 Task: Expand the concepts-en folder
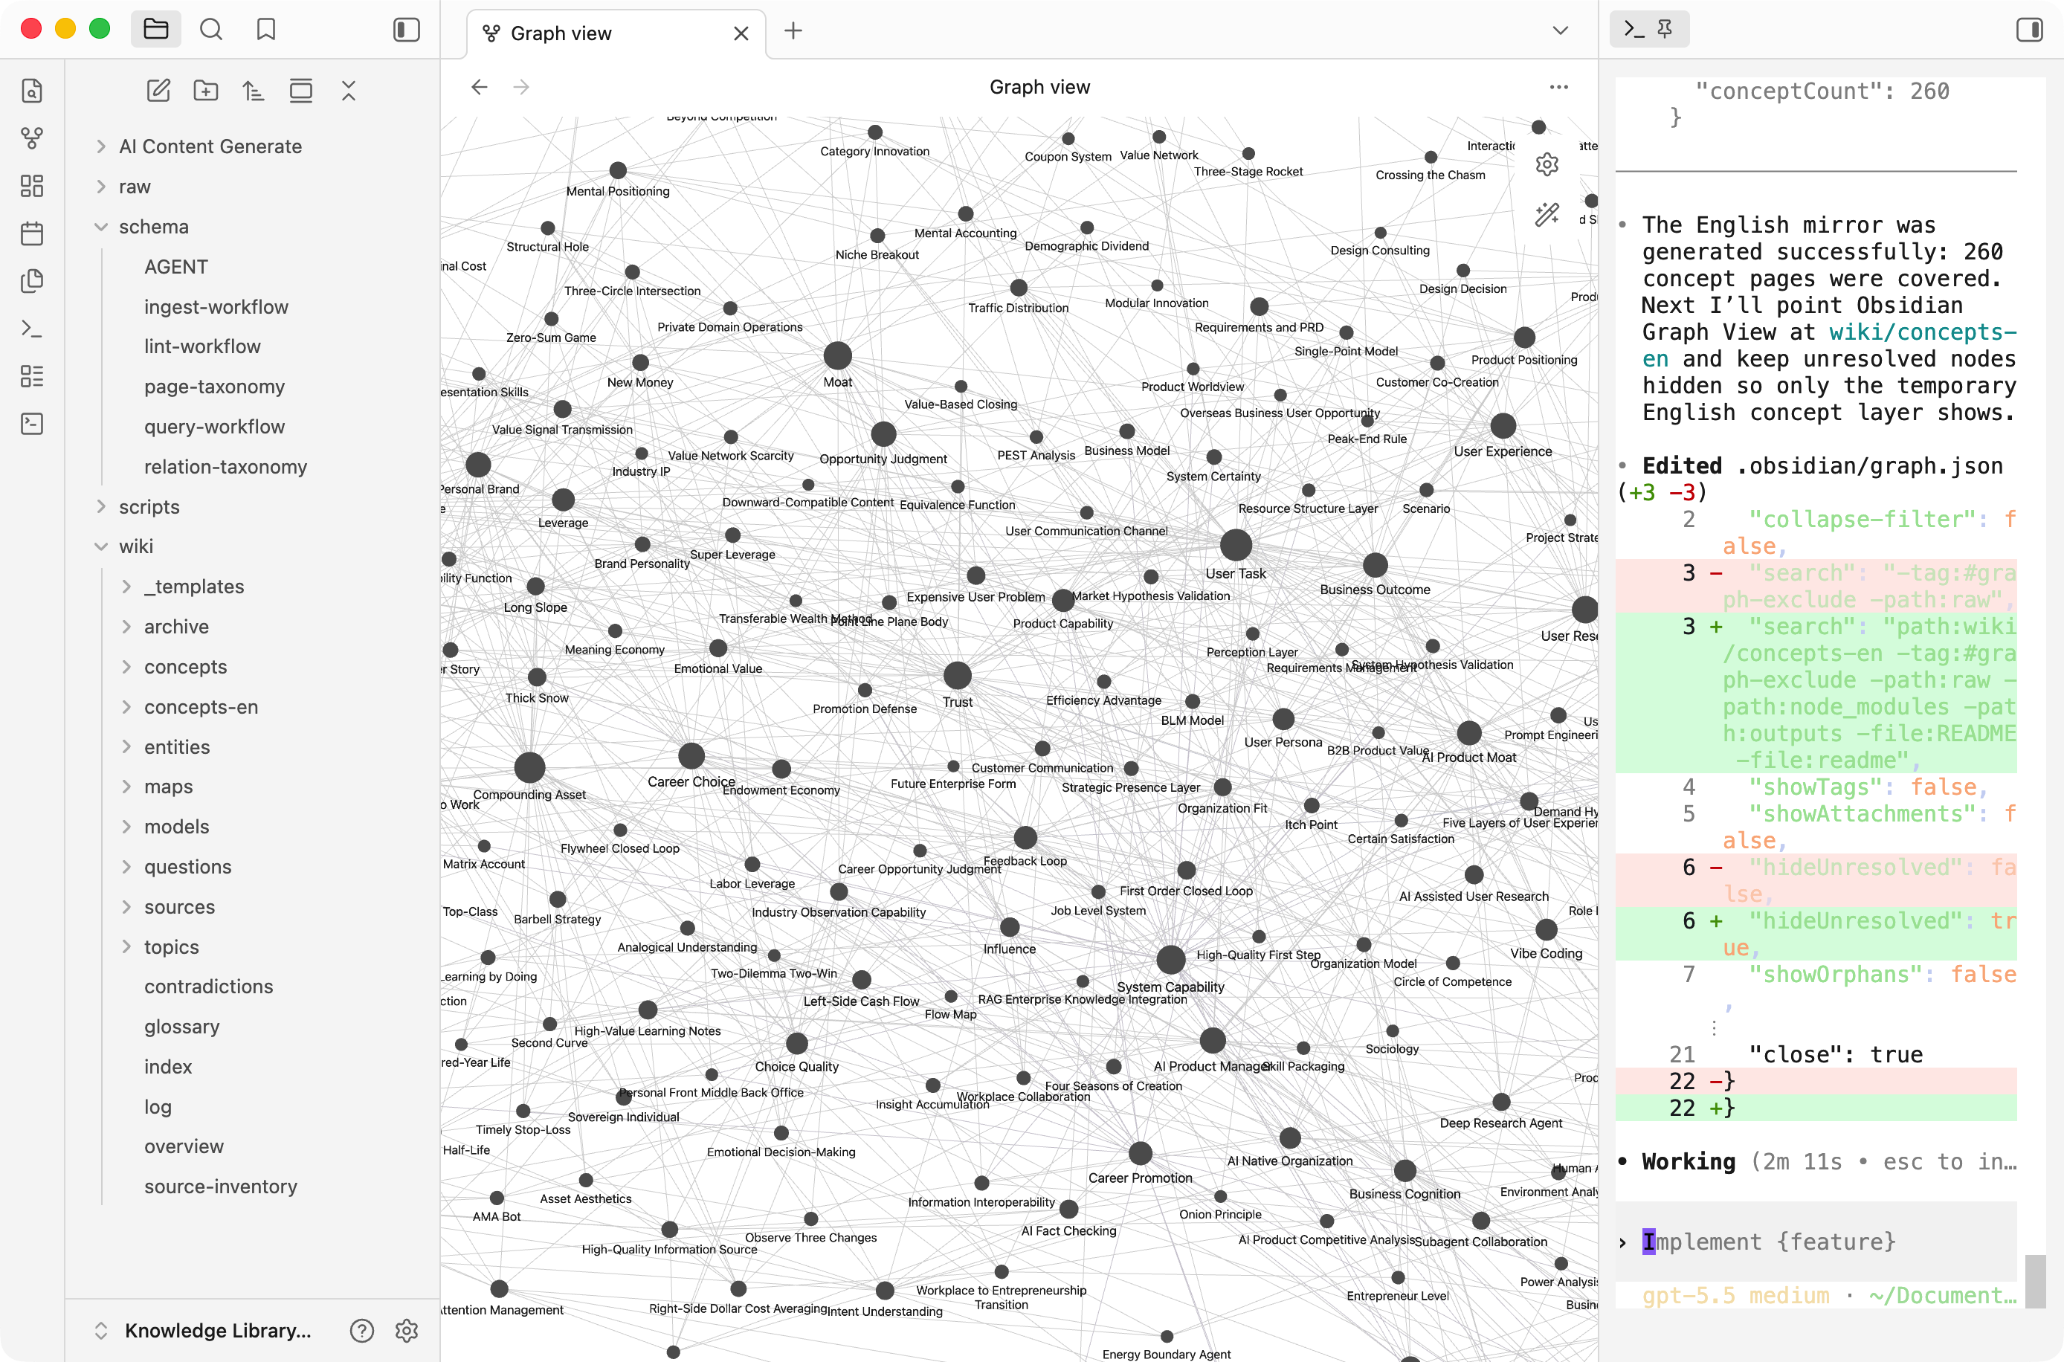[x=201, y=706]
